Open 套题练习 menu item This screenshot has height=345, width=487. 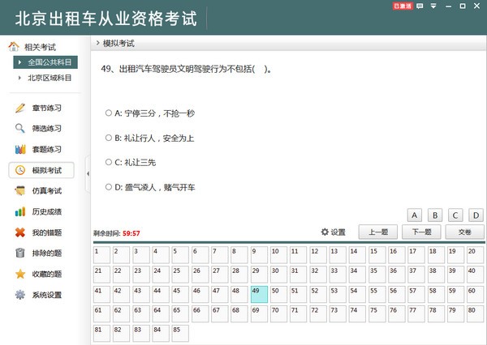click(47, 149)
